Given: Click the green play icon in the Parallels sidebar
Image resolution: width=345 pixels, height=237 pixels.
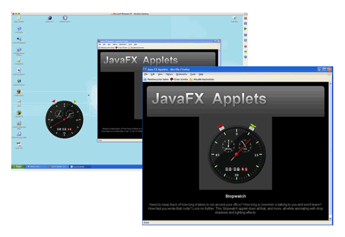Looking at the screenshot, I should click(x=245, y=29).
